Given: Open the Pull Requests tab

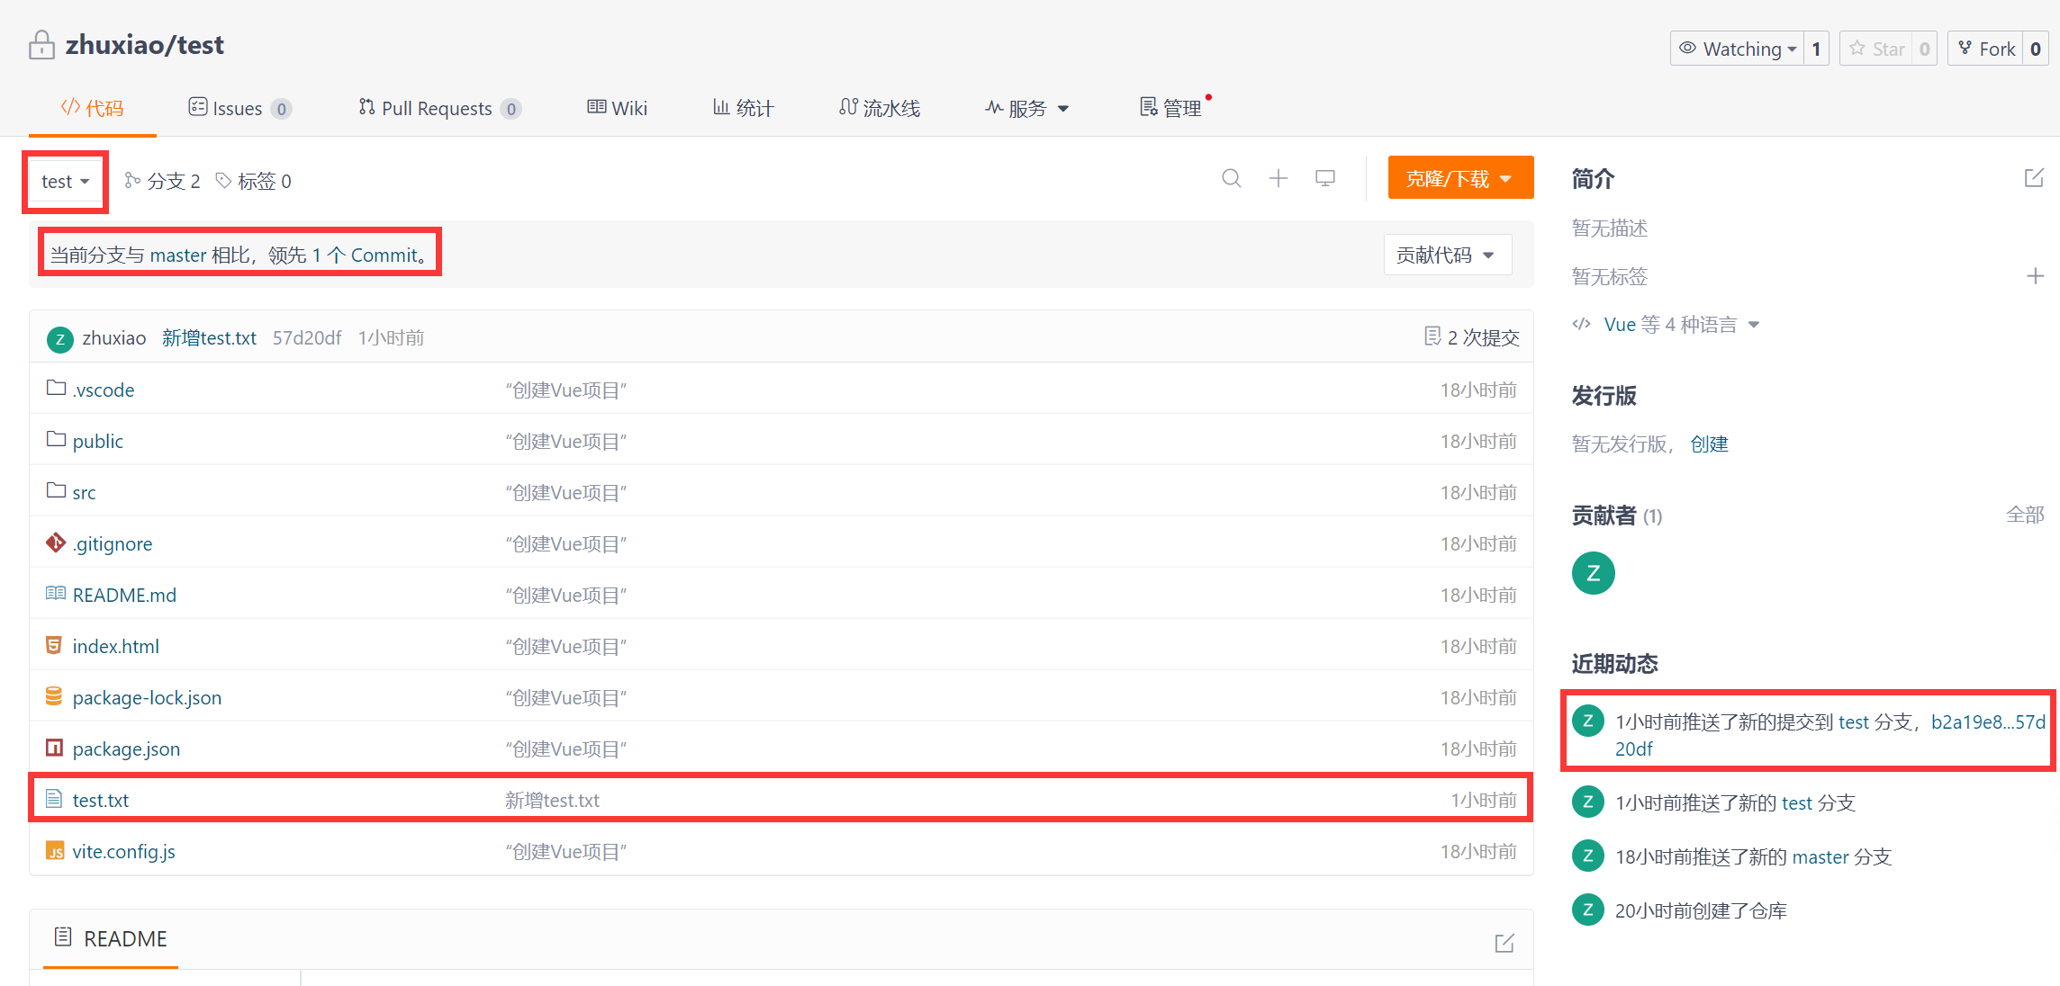Looking at the screenshot, I should [x=438, y=109].
